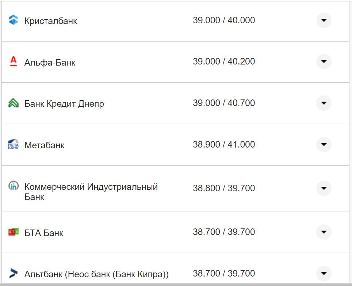The image size is (352, 286).
Task: Click the Кристалбанк bank name
Action: click(50, 21)
